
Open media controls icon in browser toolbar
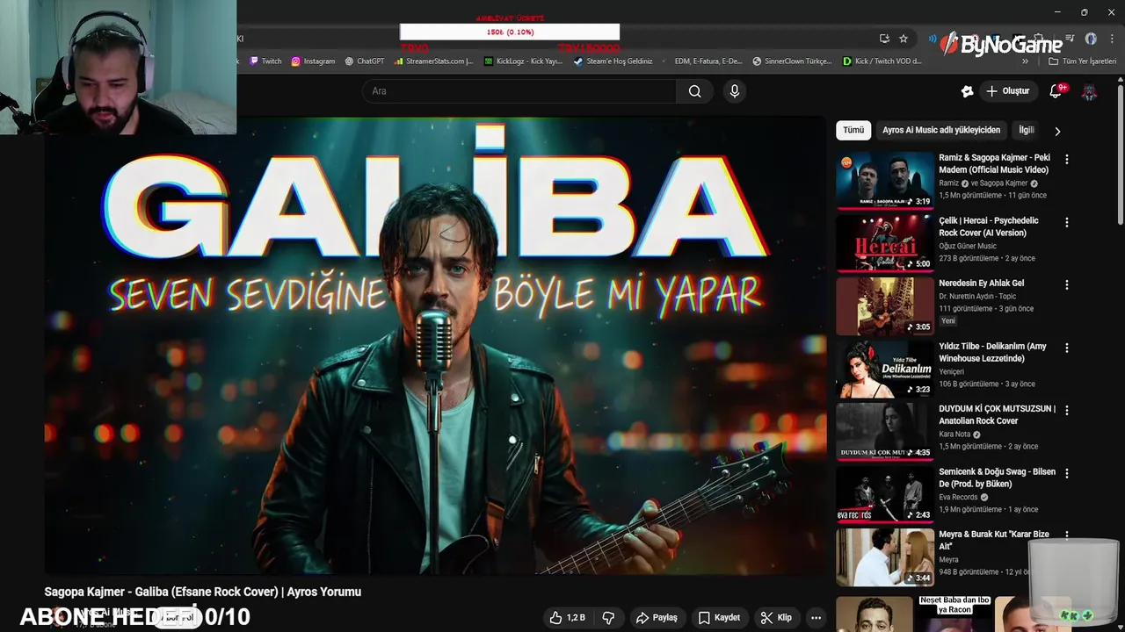pos(1070,39)
